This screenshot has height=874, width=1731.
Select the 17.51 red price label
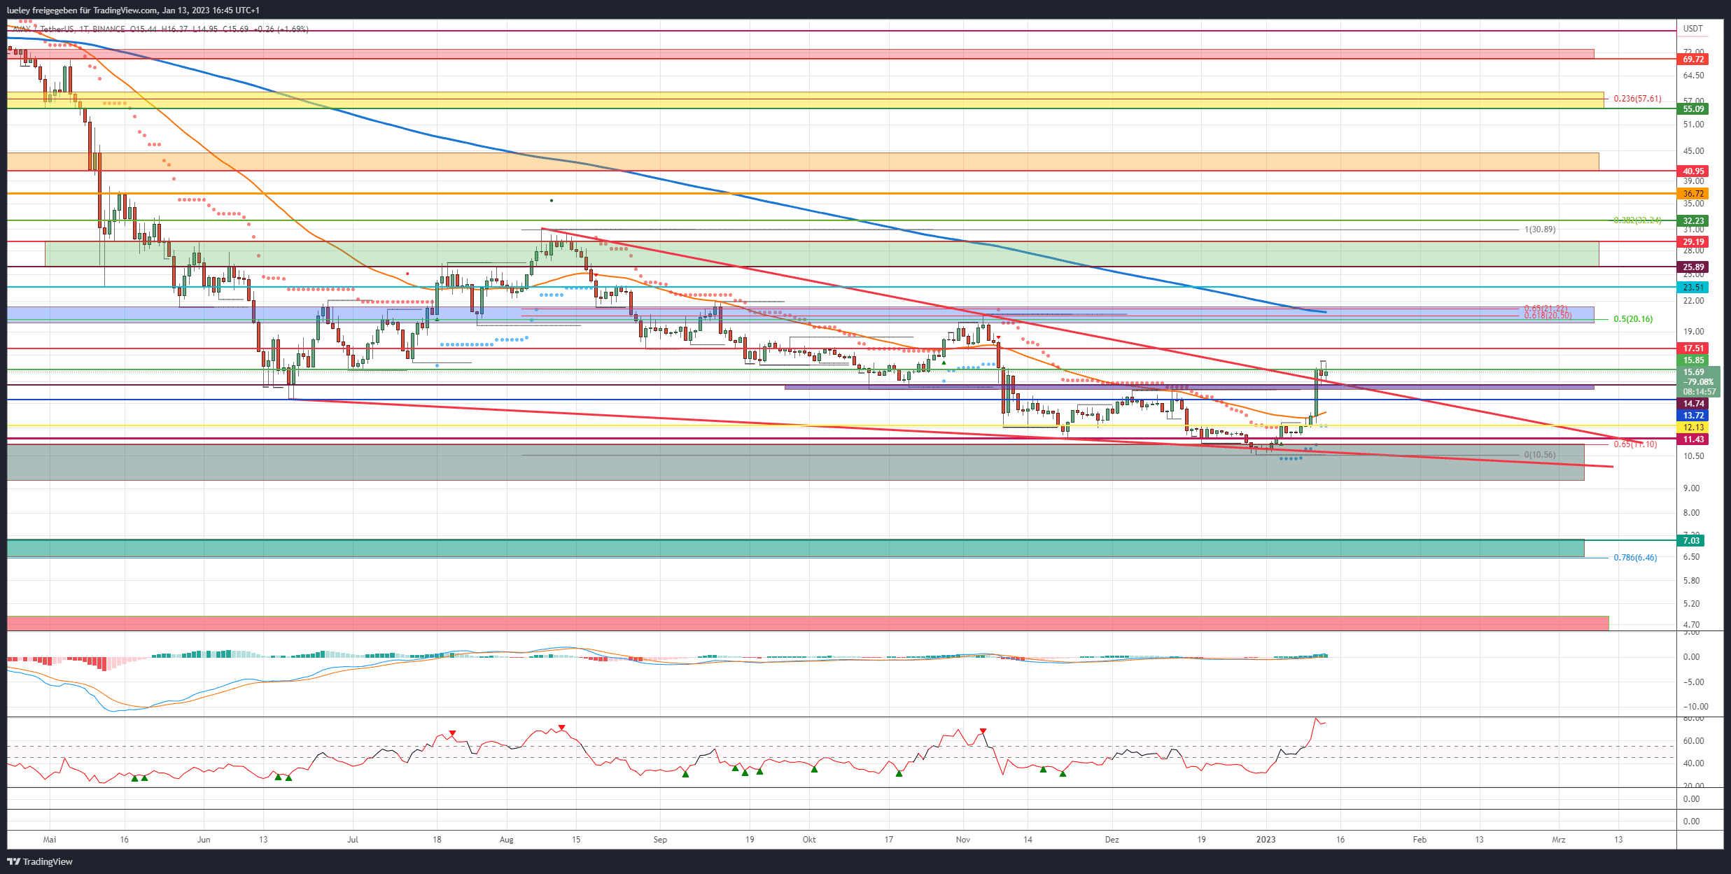(1693, 348)
